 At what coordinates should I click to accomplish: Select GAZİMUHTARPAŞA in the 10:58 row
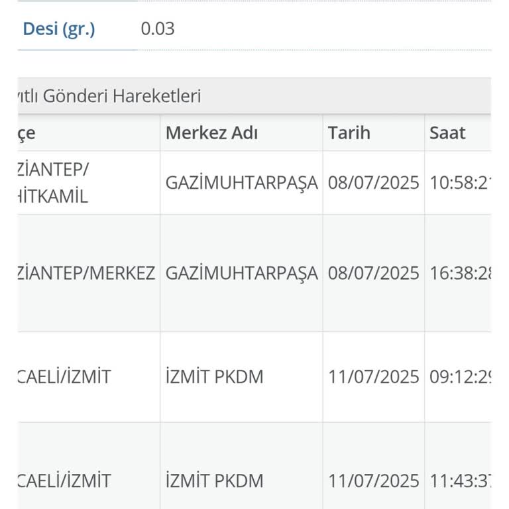241,183
